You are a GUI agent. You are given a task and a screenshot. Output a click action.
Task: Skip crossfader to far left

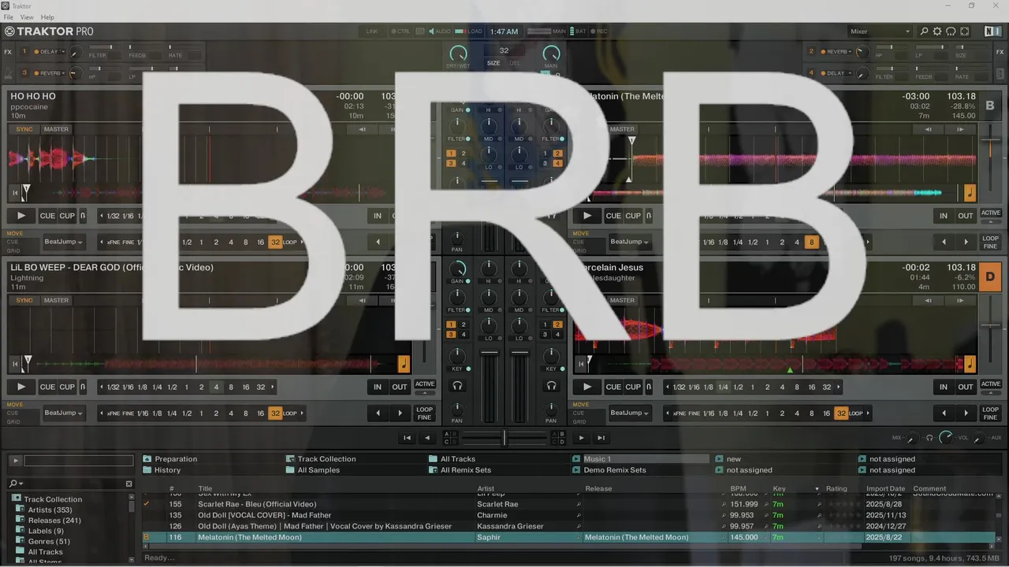[x=407, y=438]
